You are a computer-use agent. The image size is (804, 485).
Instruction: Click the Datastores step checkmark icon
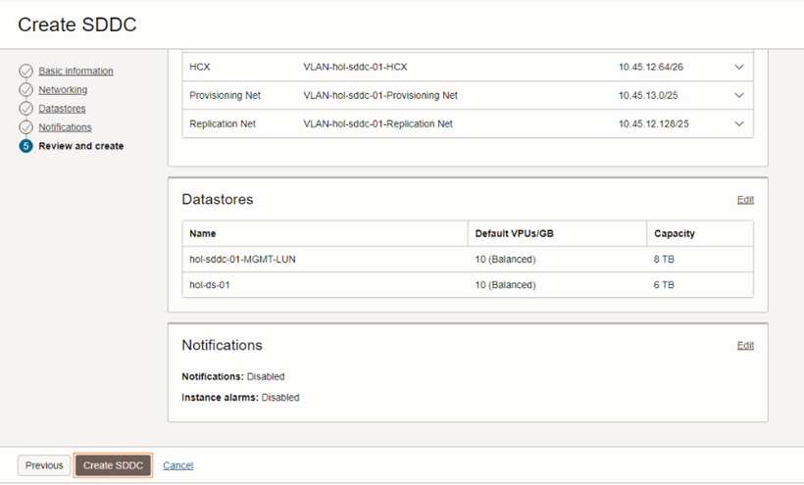pyautogui.click(x=25, y=109)
